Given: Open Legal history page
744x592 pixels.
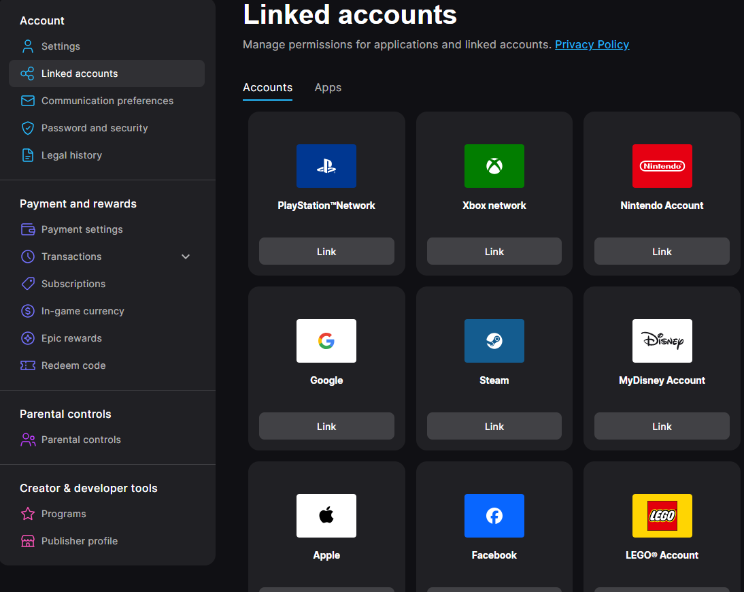Looking at the screenshot, I should pos(107,155).
